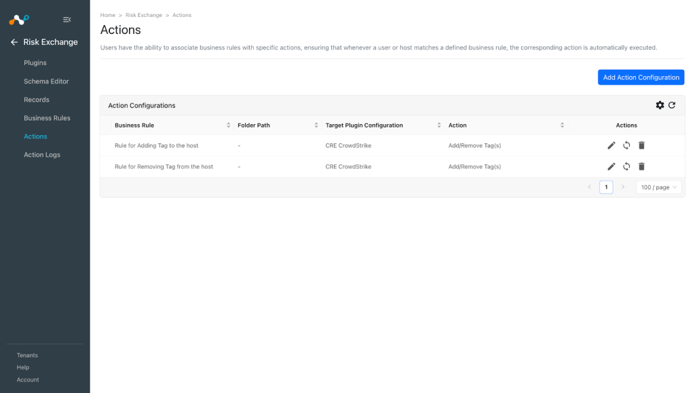The height and width of the screenshot is (393, 695).
Task: Click CRE CrowdStrike in the first row
Action: pyautogui.click(x=348, y=145)
